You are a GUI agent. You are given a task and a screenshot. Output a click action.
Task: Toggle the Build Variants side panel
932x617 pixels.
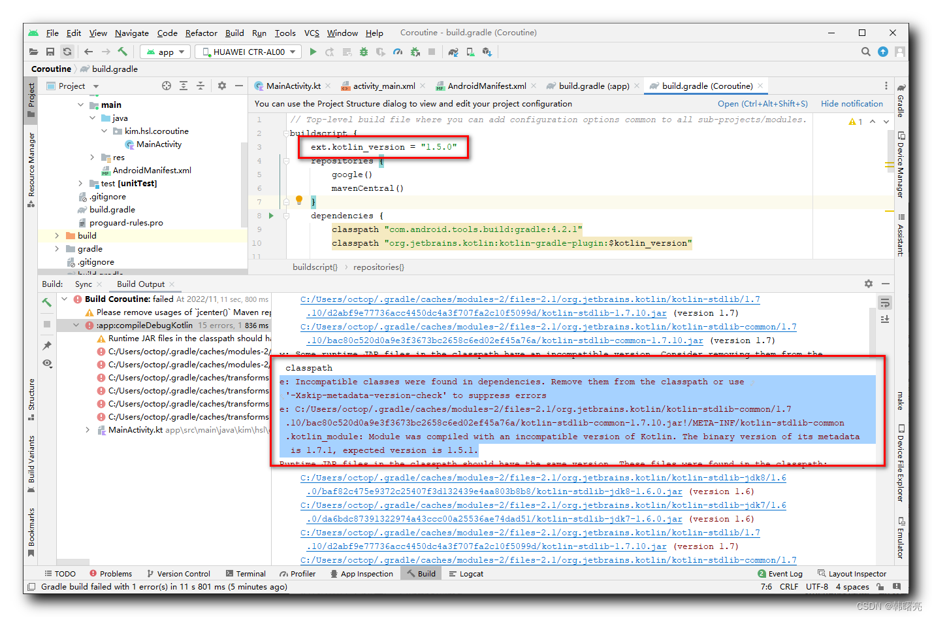(31, 464)
